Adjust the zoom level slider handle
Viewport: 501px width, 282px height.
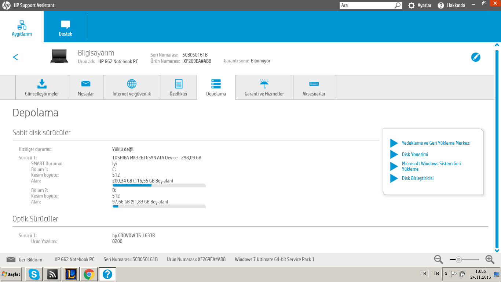pyautogui.click(x=458, y=260)
